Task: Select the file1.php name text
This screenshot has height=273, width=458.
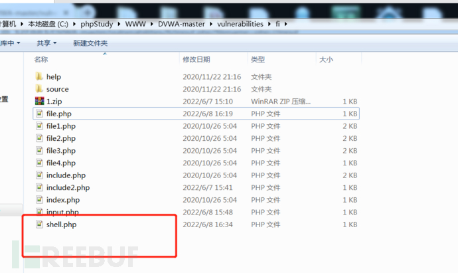Action: tap(61, 126)
